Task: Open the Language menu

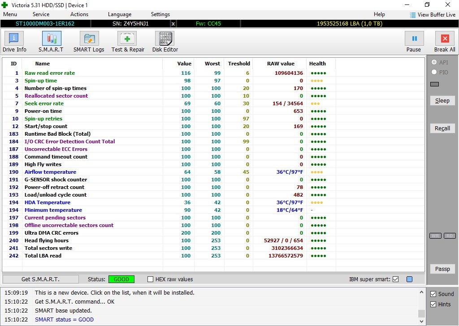Action: click(x=120, y=14)
